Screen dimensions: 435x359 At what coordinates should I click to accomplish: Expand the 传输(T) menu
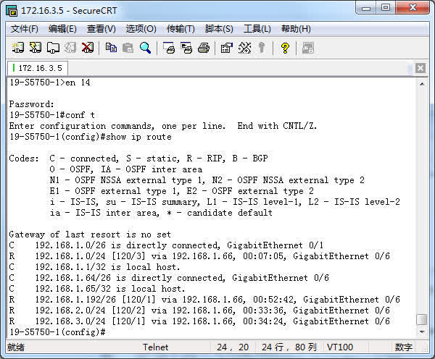[x=181, y=29]
